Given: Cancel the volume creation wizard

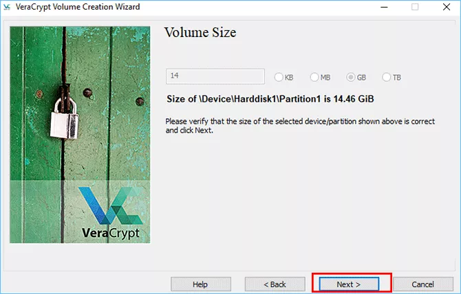Looking at the screenshot, I should tap(423, 284).
